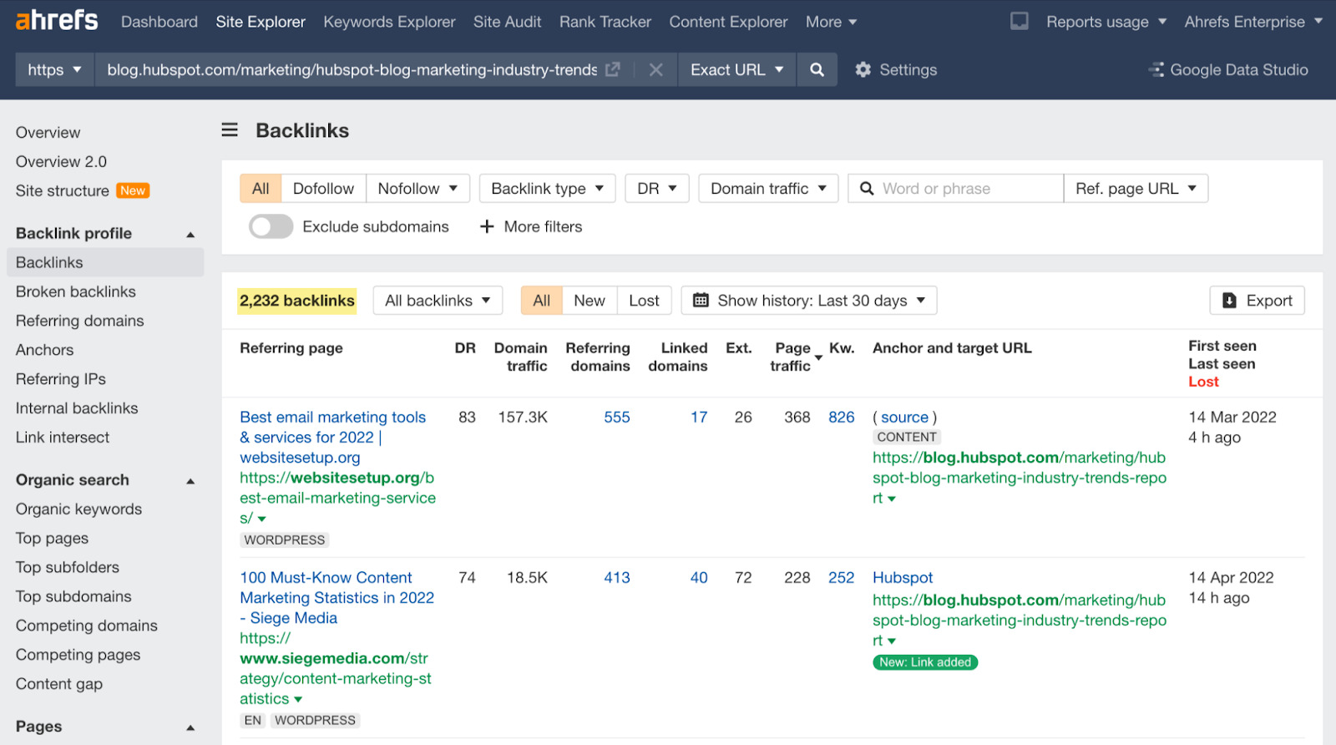
Task: Expand websitesetup.org referring URL arrow
Action: click(x=261, y=519)
